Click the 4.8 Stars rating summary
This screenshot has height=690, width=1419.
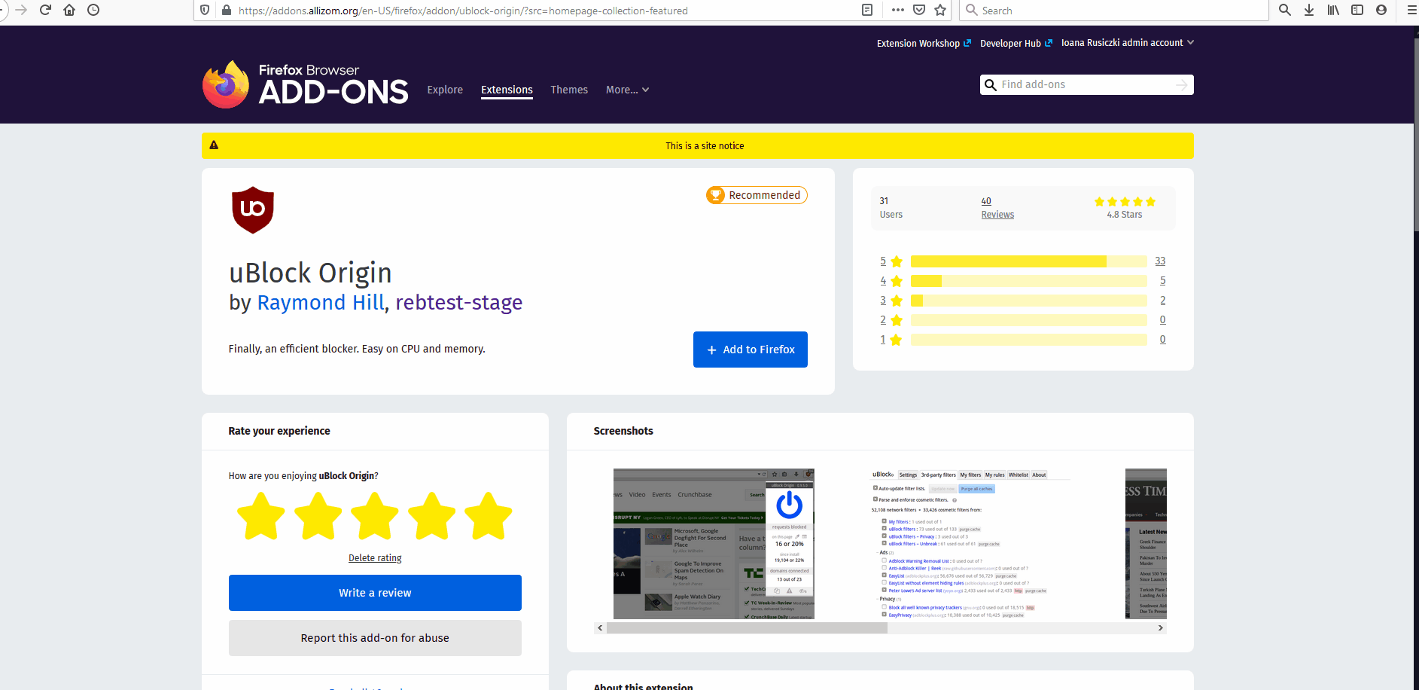[1125, 208]
